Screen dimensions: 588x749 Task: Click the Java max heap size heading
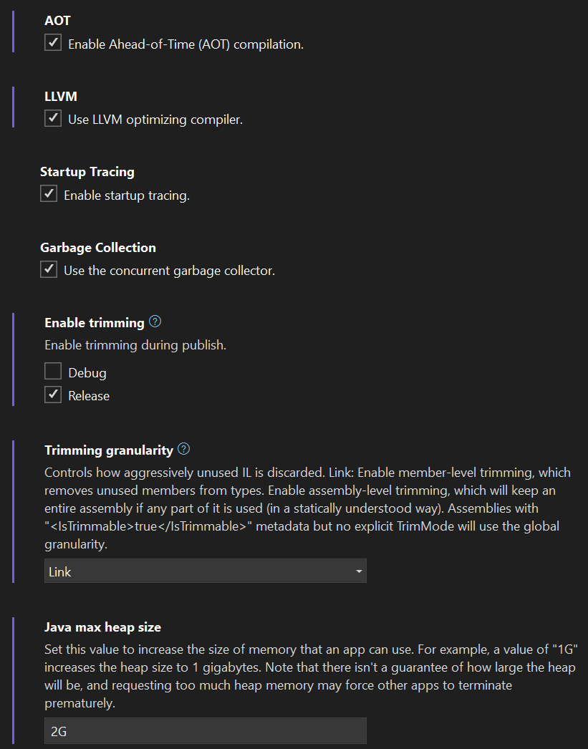(x=102, y=627)
